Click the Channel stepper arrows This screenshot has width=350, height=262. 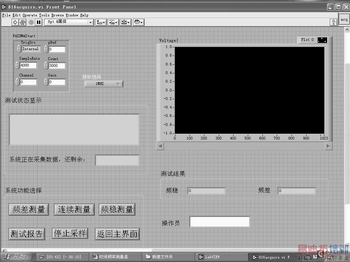(17, 82)
